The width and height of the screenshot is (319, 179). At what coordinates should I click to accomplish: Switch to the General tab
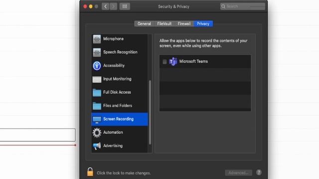(144, 24)
